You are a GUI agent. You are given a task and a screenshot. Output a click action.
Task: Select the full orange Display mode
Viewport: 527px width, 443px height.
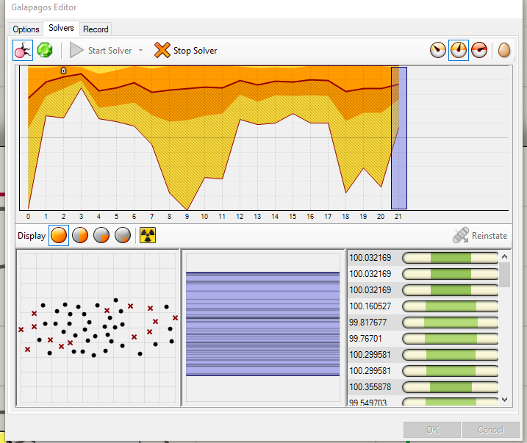[x=59, y=235]
